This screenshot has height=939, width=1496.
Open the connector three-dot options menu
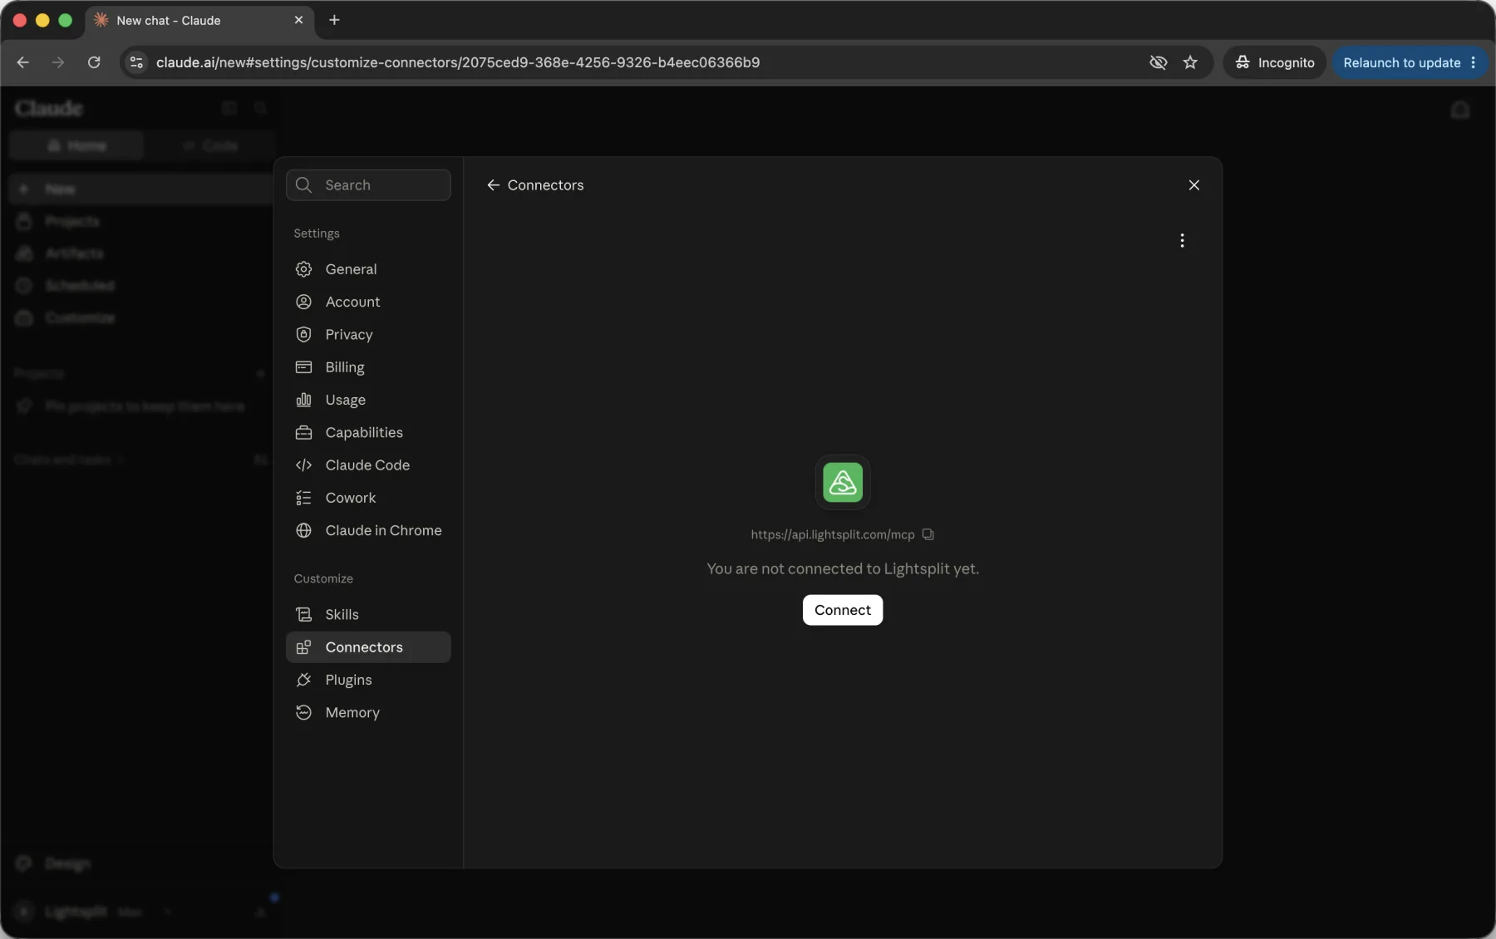[1181, 240]
